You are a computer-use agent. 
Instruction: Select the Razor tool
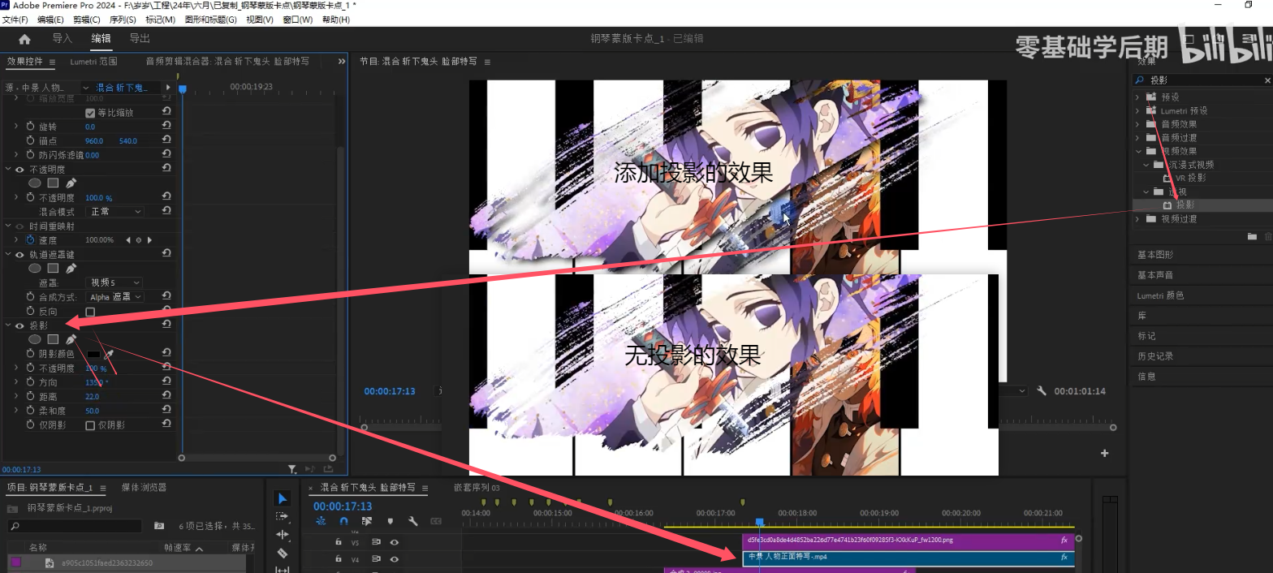[282, 554]
